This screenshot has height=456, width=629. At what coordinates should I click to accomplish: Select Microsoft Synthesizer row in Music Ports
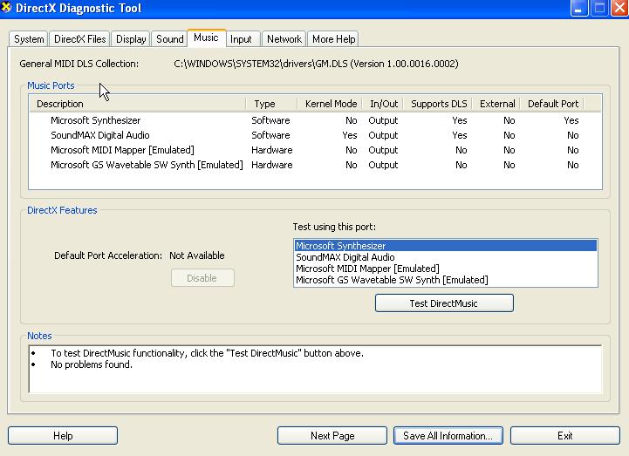[x=95, y=120]
